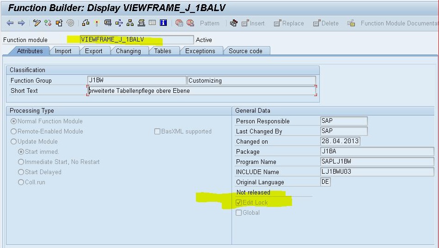Go forward with the right arrow icon

tap(21, 23)
